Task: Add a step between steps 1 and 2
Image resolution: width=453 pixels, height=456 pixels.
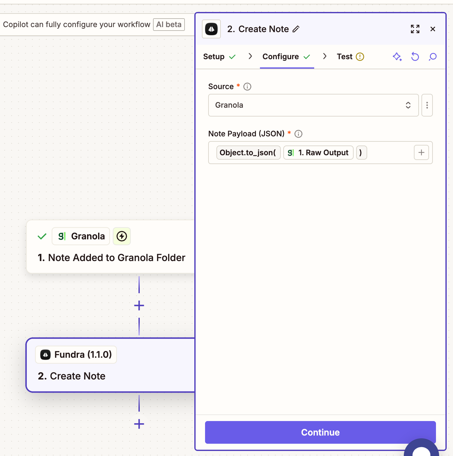Action: coord(139,305)
